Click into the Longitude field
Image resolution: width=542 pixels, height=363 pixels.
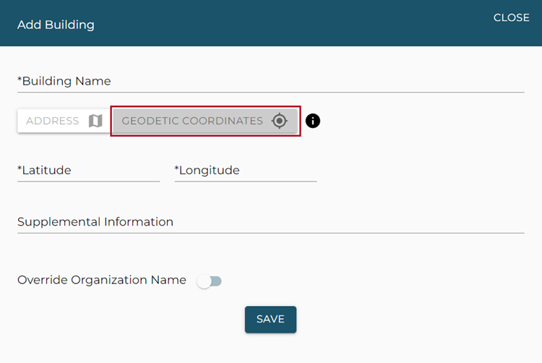point(245,171)
